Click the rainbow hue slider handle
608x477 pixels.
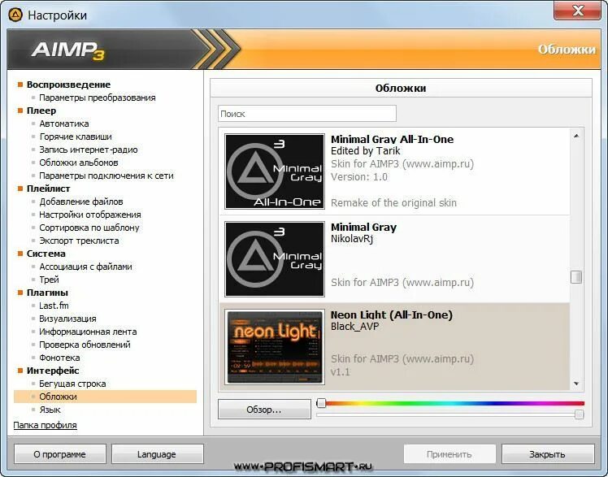pyautogui.click(x=321, y=403)
